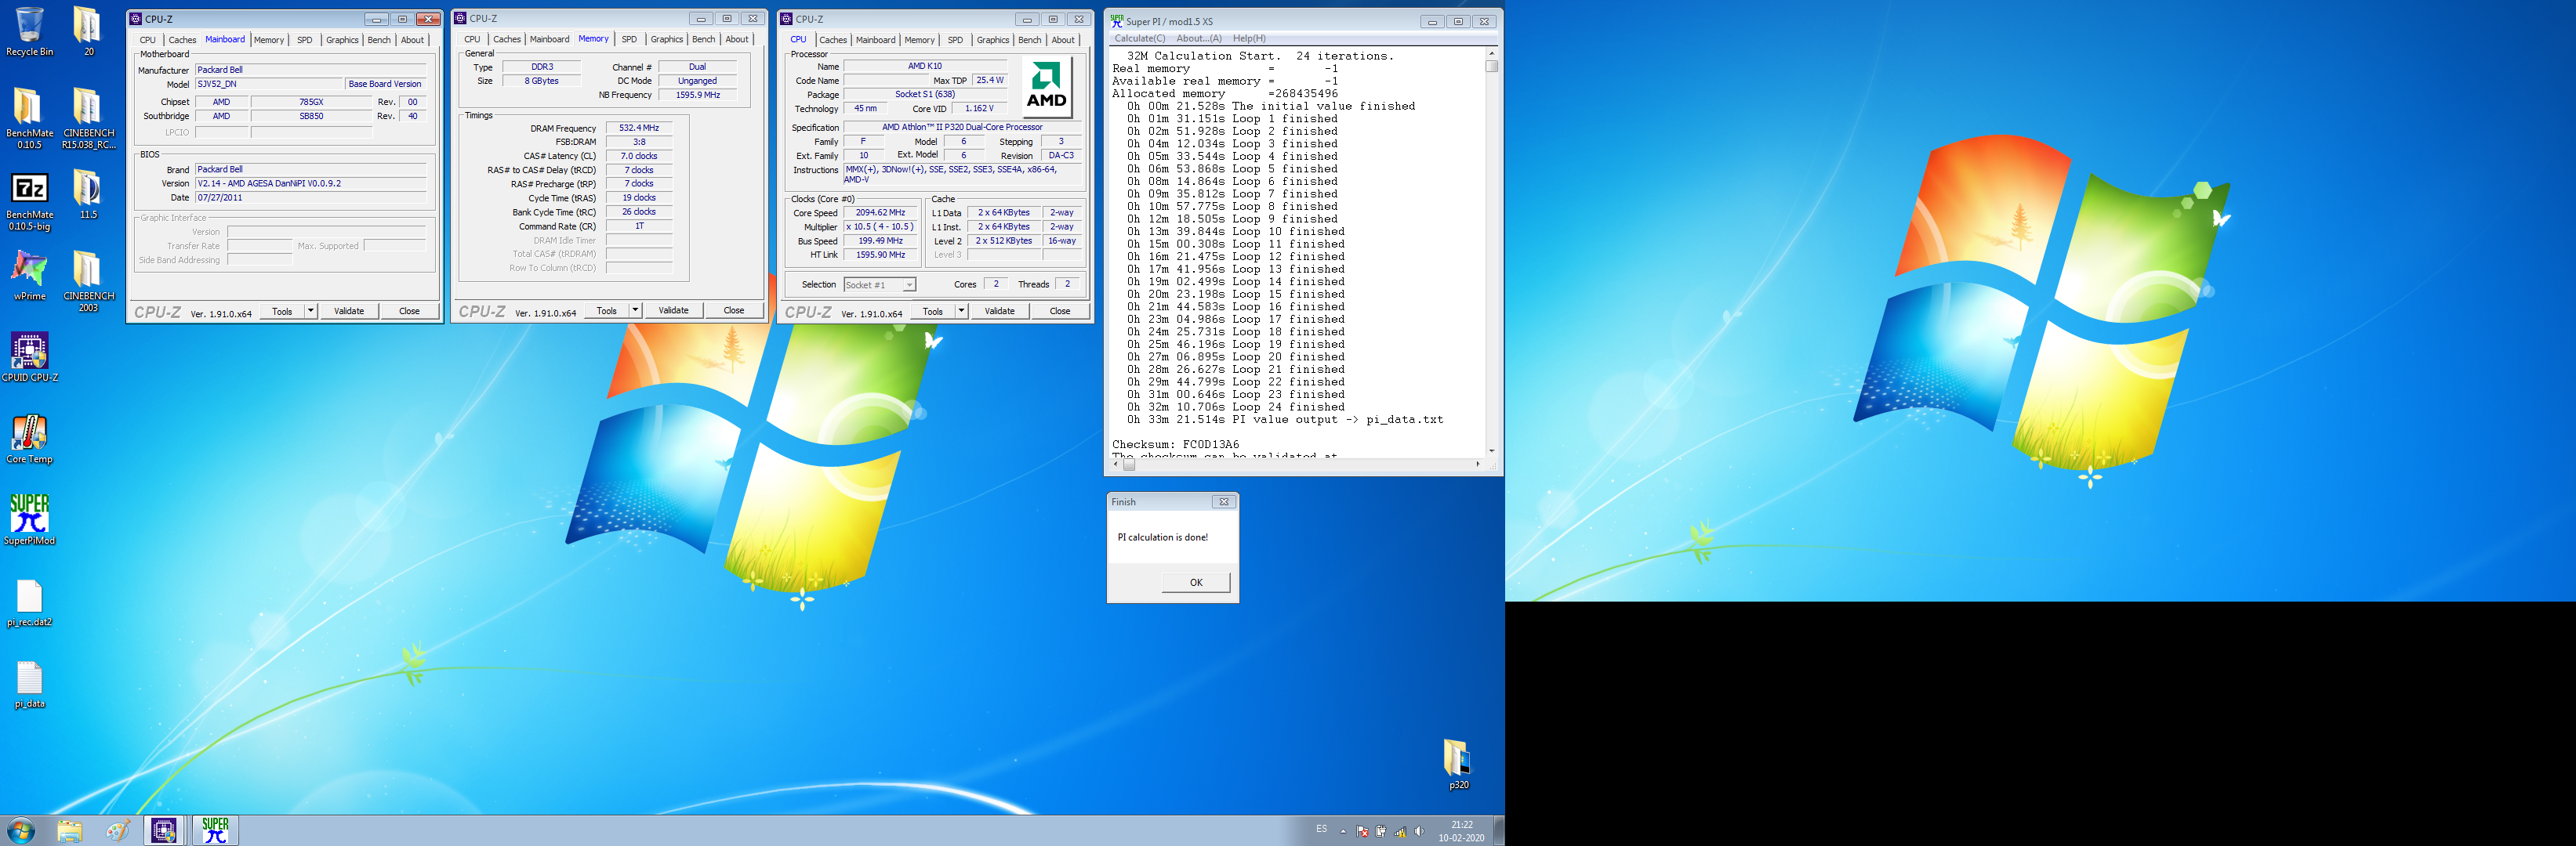Viewport: 2576px width, 846px height.
Task: Launch CPUID CPU-Z desktop shortcut
Action: coord(29,357)
